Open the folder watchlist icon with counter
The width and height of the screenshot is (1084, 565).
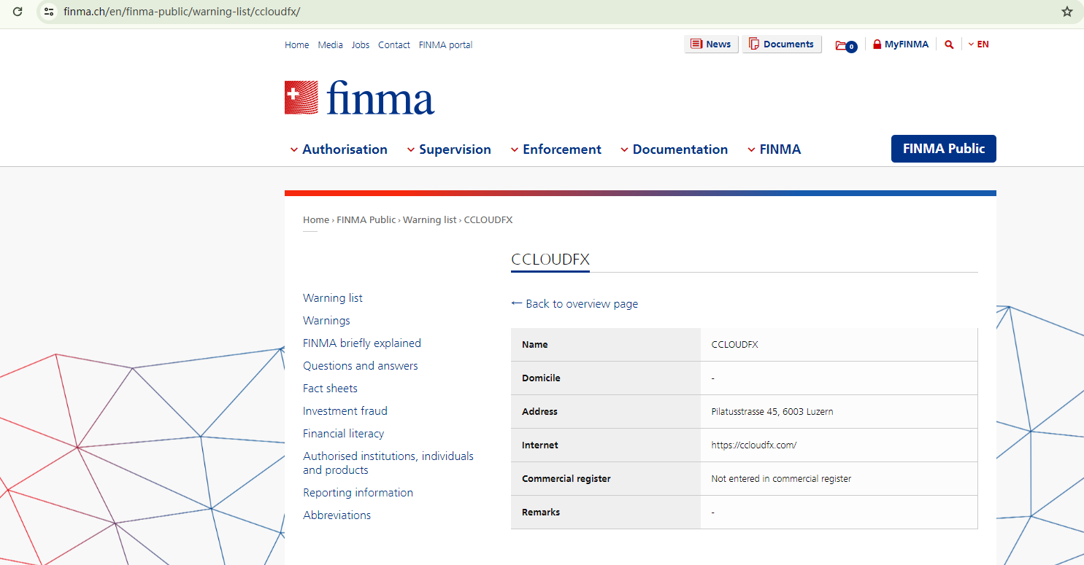845,45
